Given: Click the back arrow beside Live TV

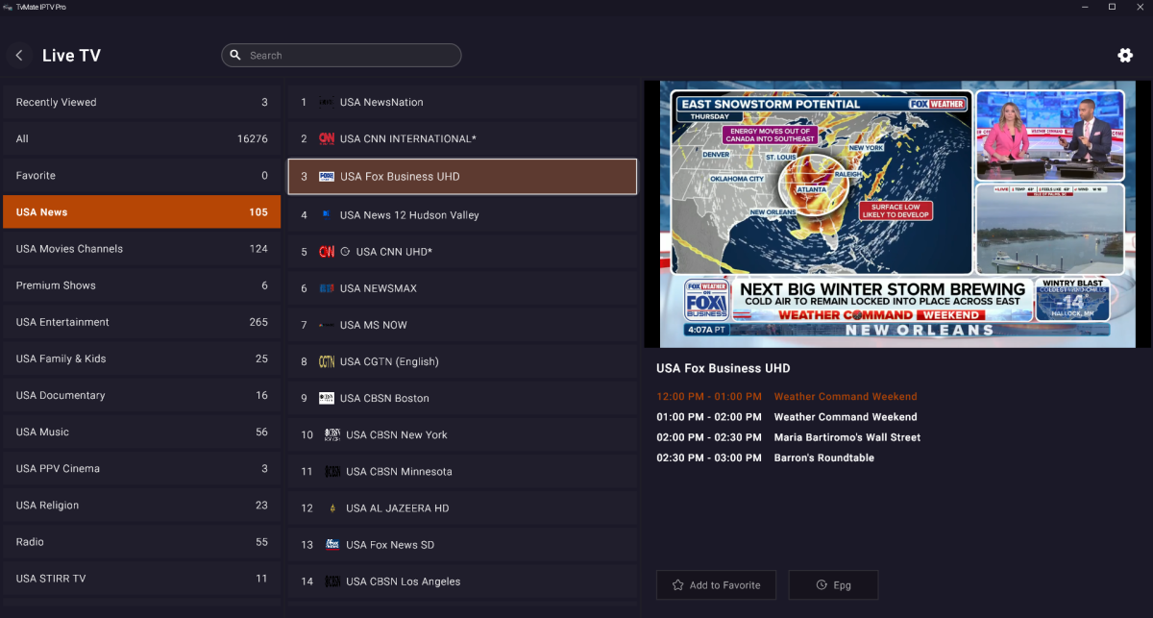Looking at the screenshot, I should coord(19,56).
